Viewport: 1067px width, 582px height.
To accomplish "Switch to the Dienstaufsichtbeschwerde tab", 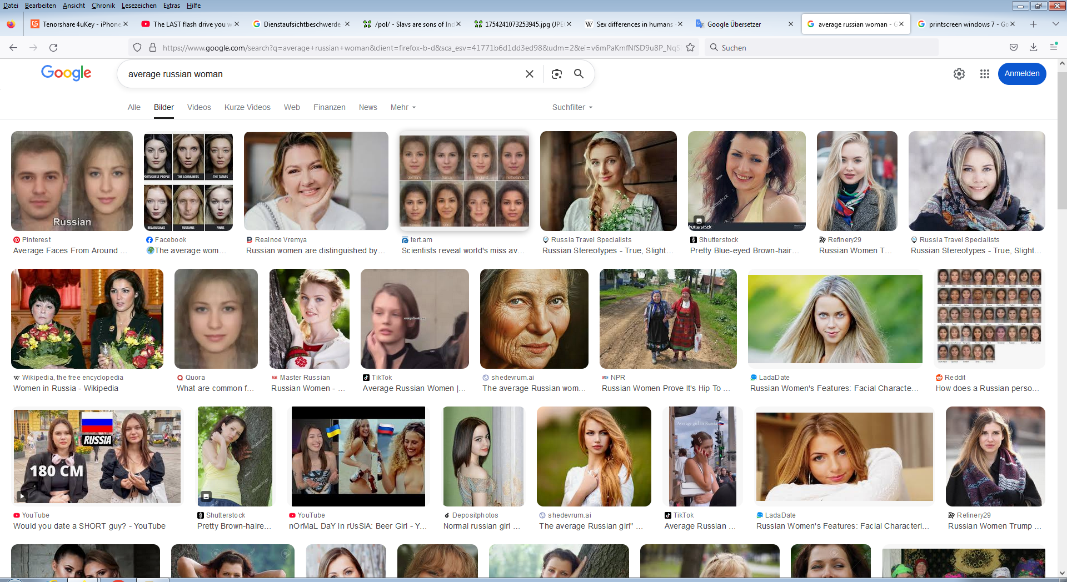I will (x=300, y=24).
